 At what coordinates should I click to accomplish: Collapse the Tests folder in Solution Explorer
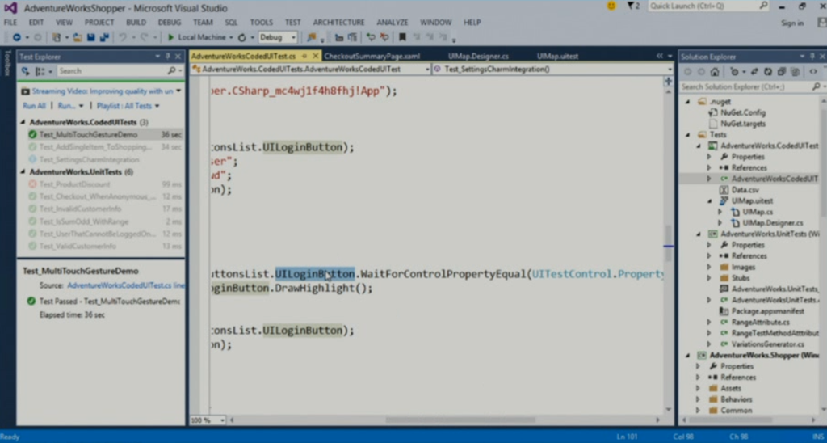click(x=688, y=135)
